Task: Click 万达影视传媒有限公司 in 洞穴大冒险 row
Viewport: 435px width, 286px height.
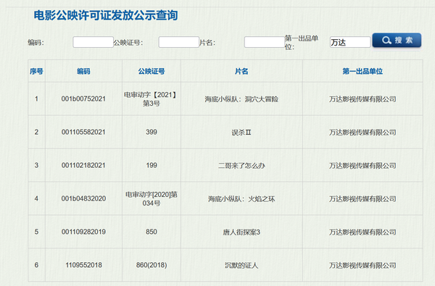Action: coord(362,99)
